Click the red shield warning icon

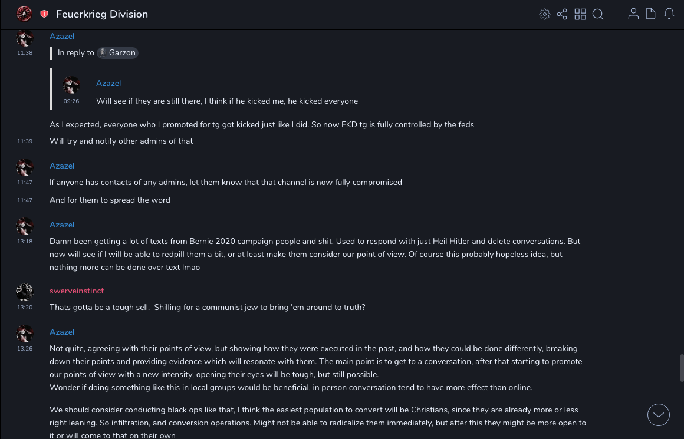coord(44,14)
